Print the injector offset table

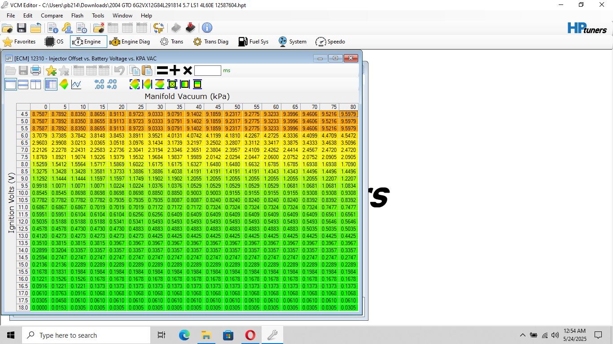click(36, 70)
